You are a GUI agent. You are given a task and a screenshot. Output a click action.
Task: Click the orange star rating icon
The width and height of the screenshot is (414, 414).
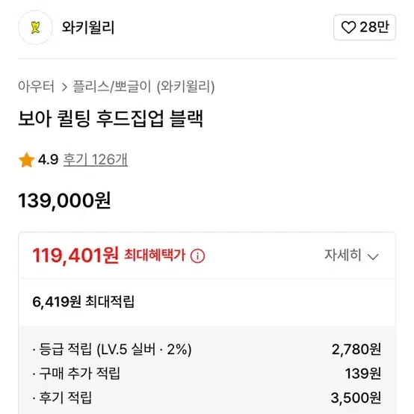(26, 160)
